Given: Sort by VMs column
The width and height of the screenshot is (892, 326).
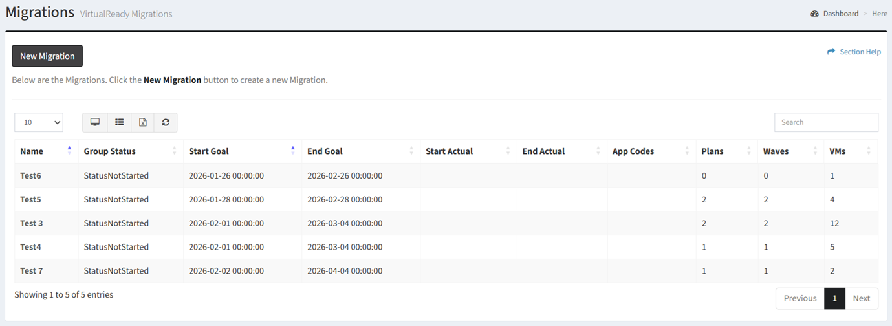Looking at the screenshot, I should pyautogui.click(x=851, y=151).
